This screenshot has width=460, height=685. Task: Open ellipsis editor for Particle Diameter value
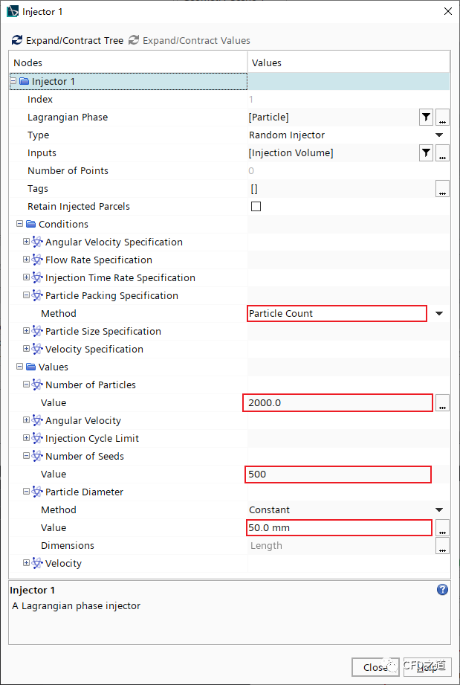click(x=443, y=528)
